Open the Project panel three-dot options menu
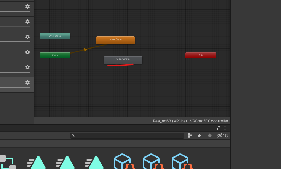The image size is (281, 169). [x=225, y=128]
